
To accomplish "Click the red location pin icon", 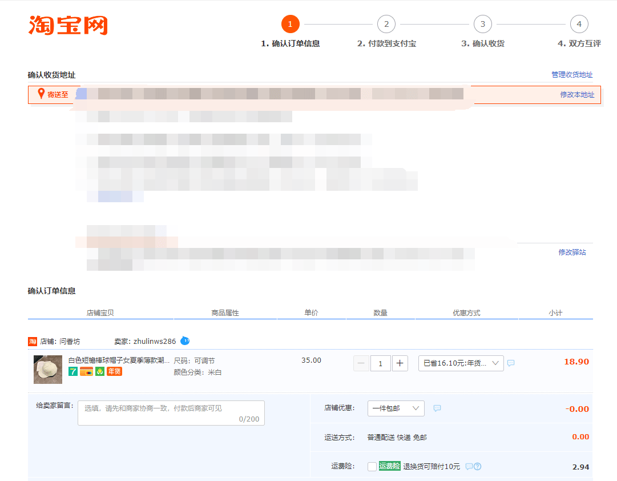I will click(x=41, y=94).
